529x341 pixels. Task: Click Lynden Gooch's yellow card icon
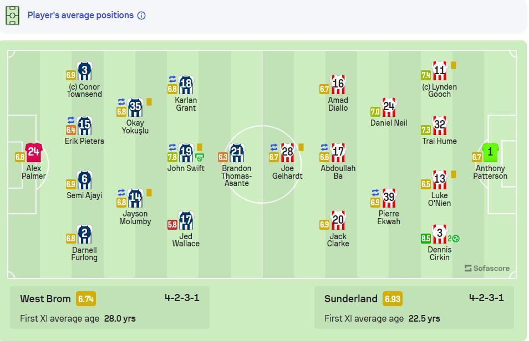point(454,65)
